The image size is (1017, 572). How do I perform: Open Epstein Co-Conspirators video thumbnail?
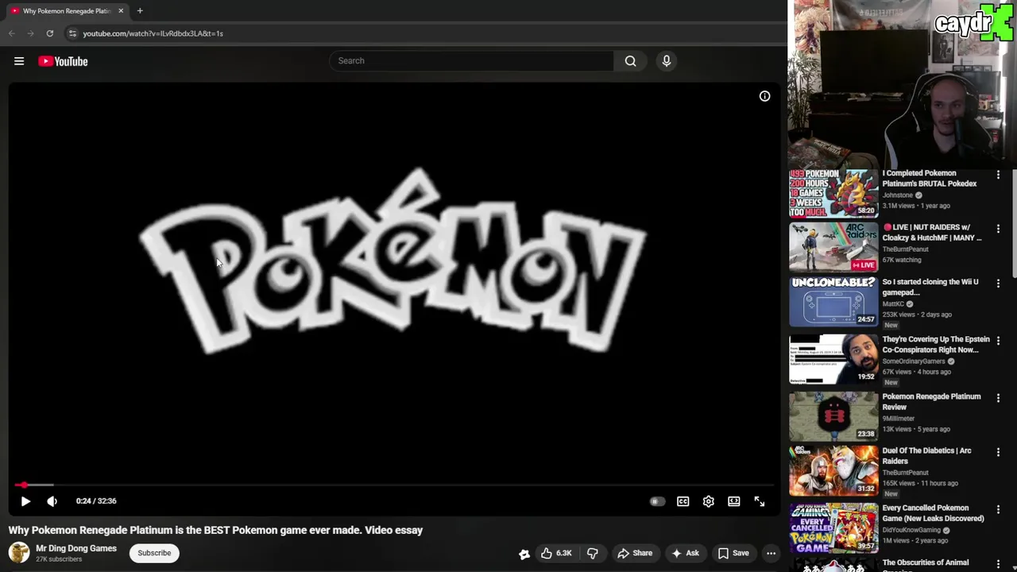pyautogui.click(x=833, y=359)
